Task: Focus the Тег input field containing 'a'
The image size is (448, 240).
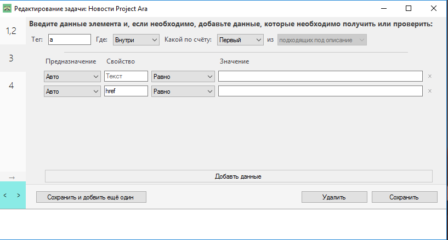Action: pyautogui.click(x=69, y=40)
